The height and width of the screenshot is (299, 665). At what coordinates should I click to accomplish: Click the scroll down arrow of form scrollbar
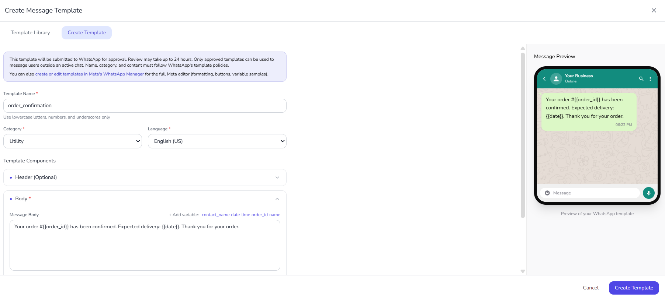tap(523, 271)
